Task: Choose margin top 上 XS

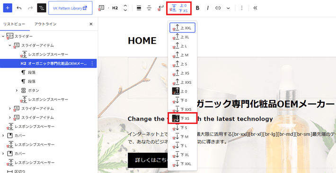Action: (x=182, y=73)
